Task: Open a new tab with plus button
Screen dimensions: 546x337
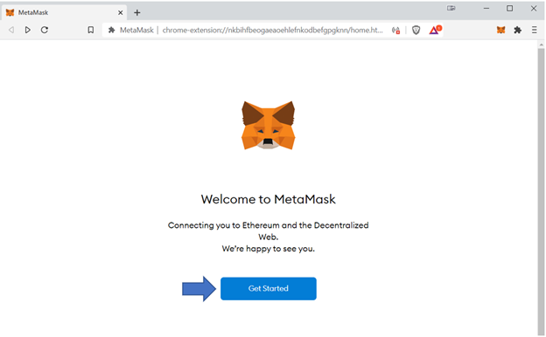Action: pos(137,12)
